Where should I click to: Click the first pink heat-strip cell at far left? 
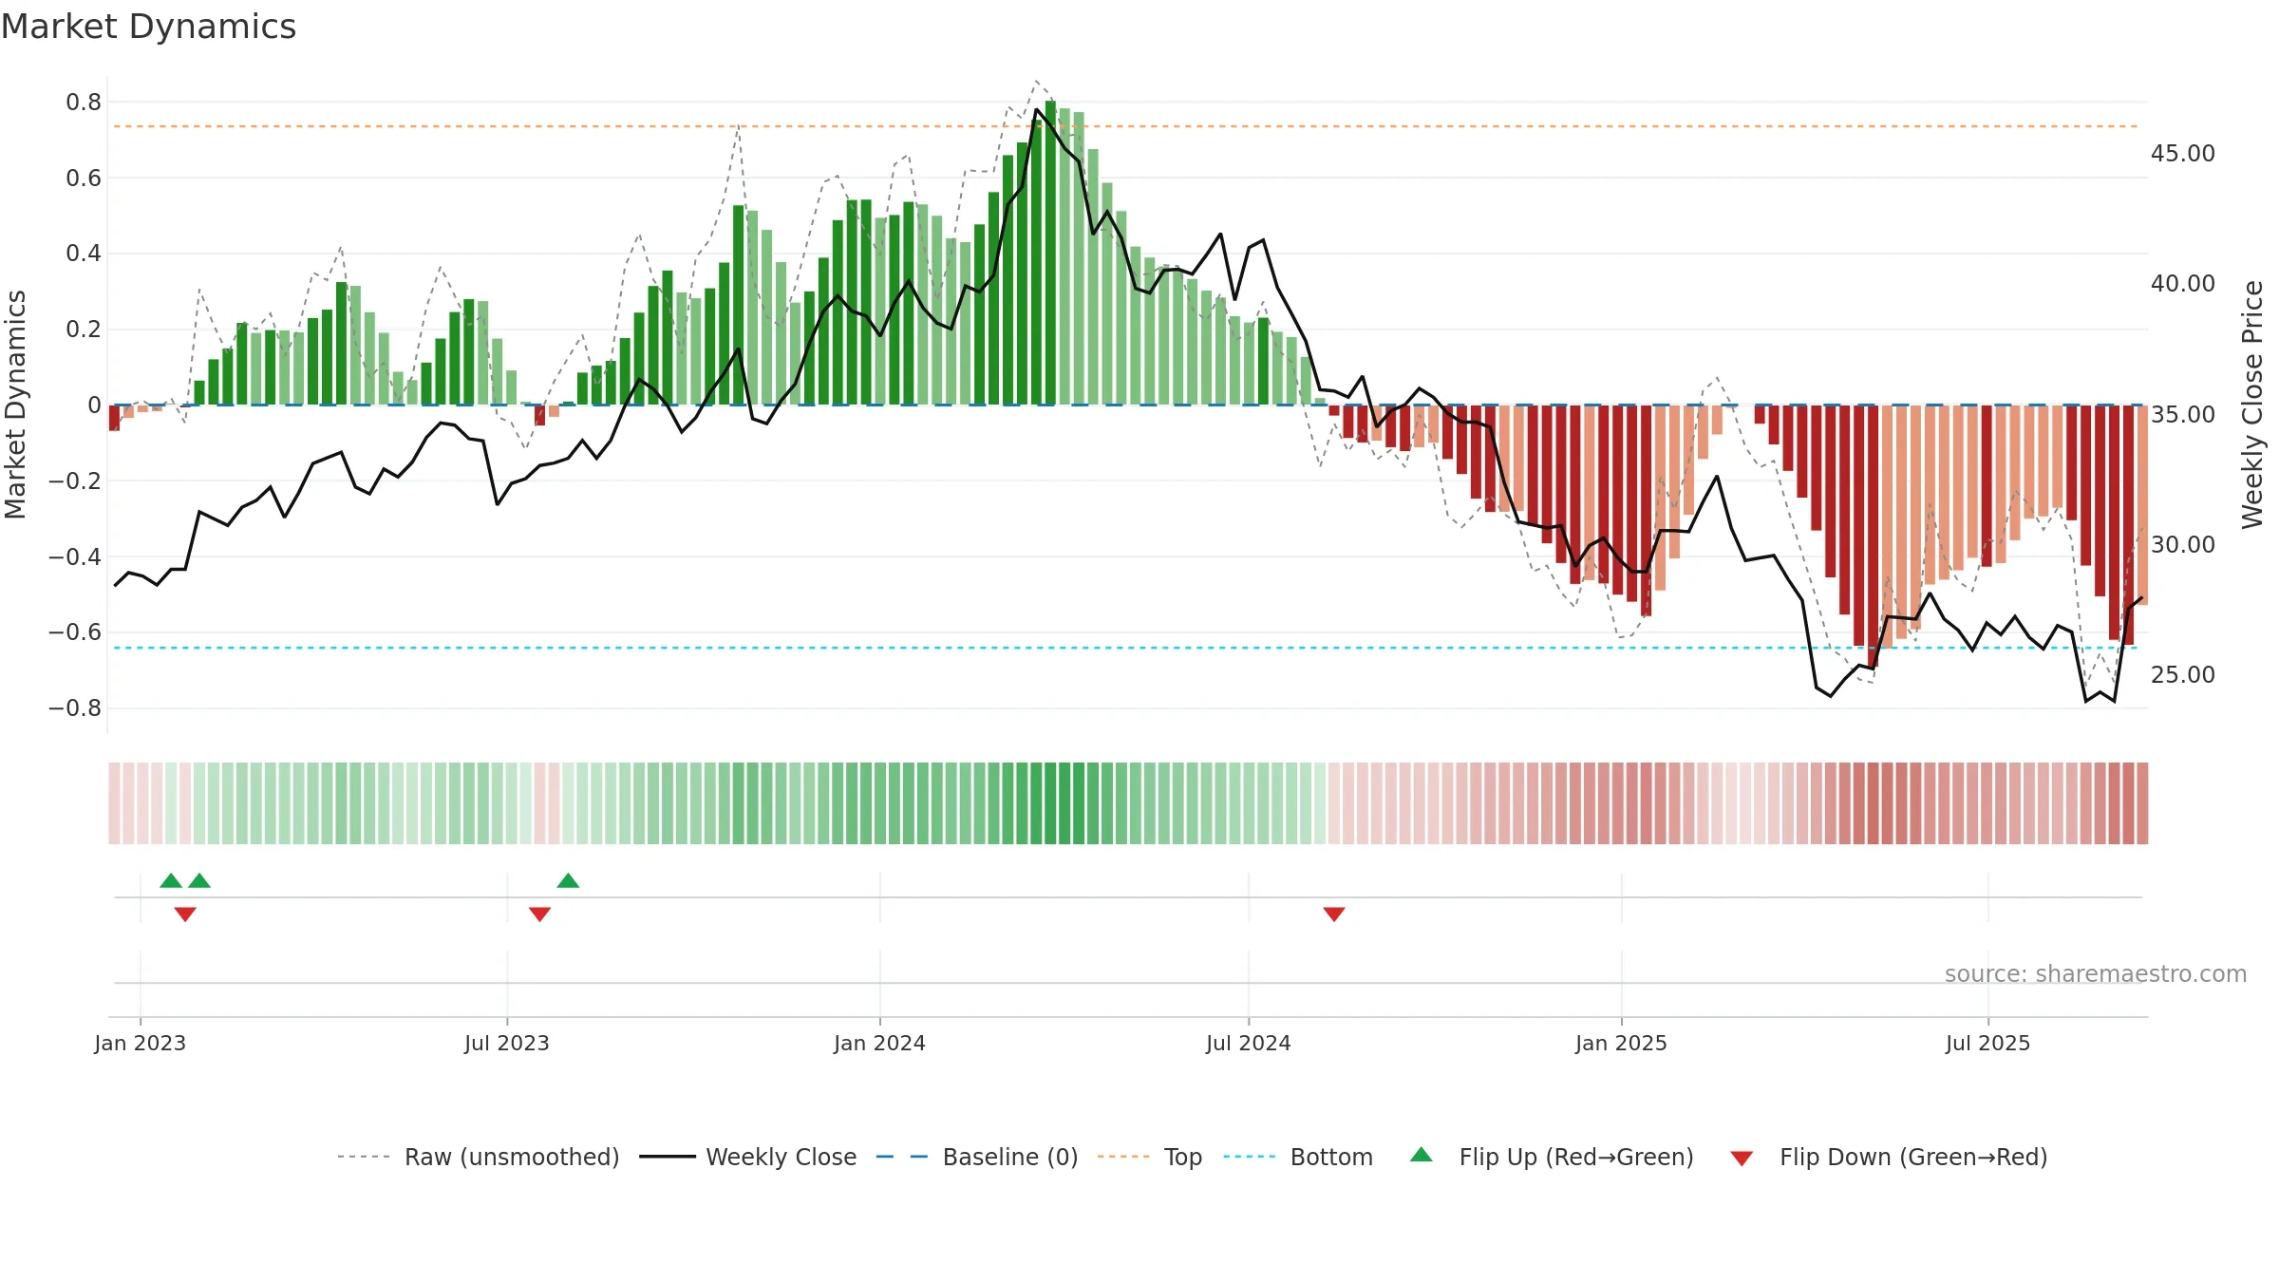click(114, 803)
